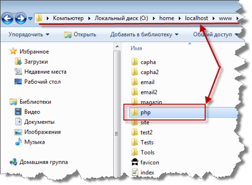
Task: Select the email2 folder icon
Action: pyautogui.click(x=135, y=92)
